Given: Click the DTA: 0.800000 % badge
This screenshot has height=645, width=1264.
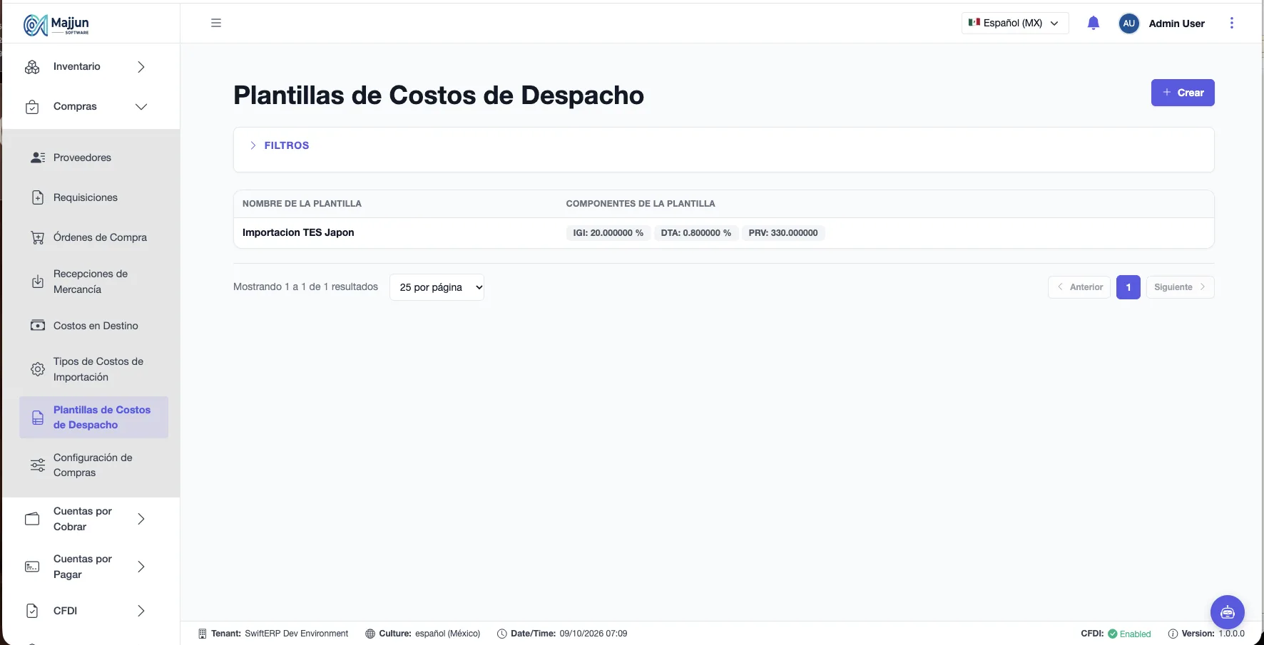Looking at the screenshot, I should click(x=696, y=233).
